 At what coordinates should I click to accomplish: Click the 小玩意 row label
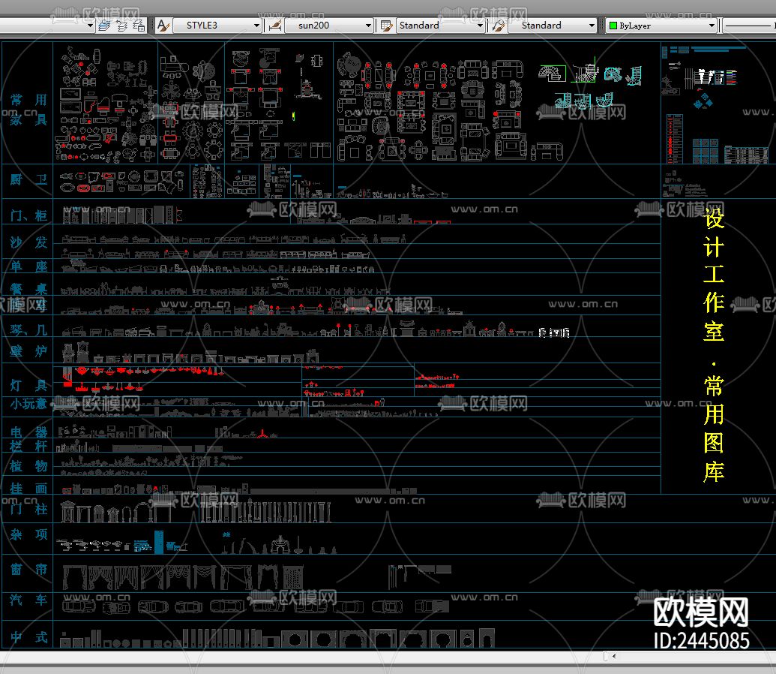pos(28,403)
